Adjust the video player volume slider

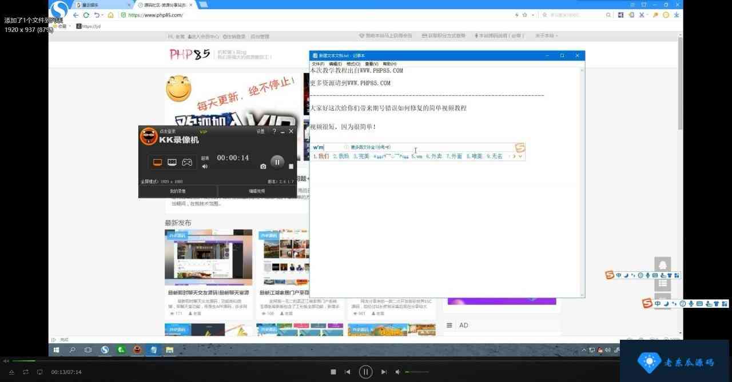[417, 372]
